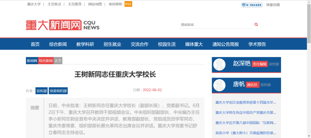Open the 主页焦点 top link
Image resolution: width=311 pixels, height=138 pixels.
(54, 4)
